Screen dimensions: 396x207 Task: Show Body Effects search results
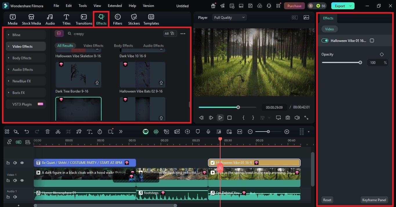point(123,45)
